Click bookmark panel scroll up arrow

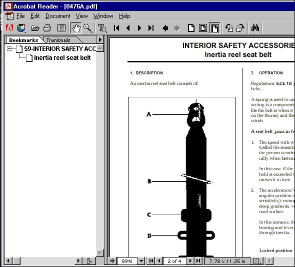pyautogui.click(x=100, y=48)
